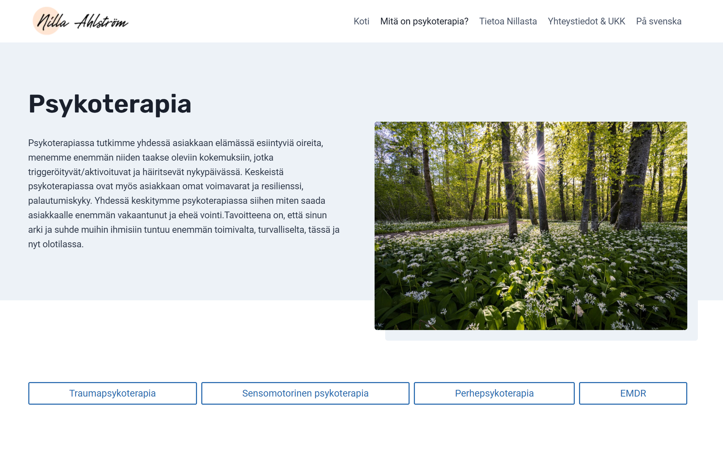Image resolution: width=723 pixels, height=462 pixels.
Task: Open the Traumapsykoterapia section button
Action: (112, 393)
